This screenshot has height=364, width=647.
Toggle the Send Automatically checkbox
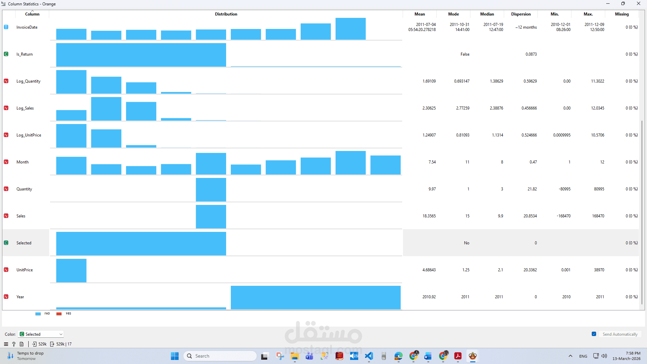[594, 334]
